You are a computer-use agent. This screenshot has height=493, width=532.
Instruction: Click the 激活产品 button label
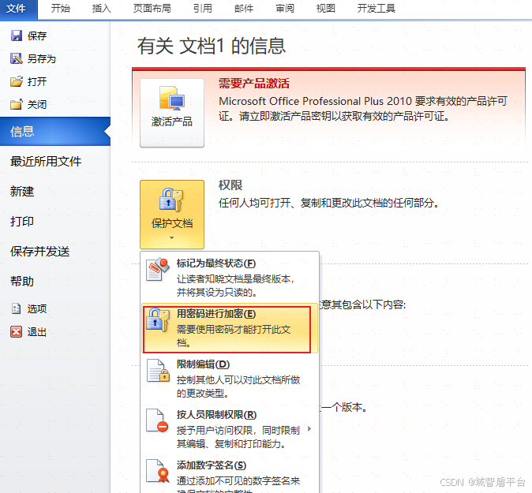point(172,121)
